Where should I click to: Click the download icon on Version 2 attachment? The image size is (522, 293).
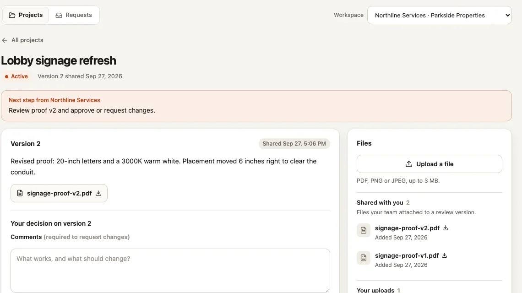click(x=98, y=193)
